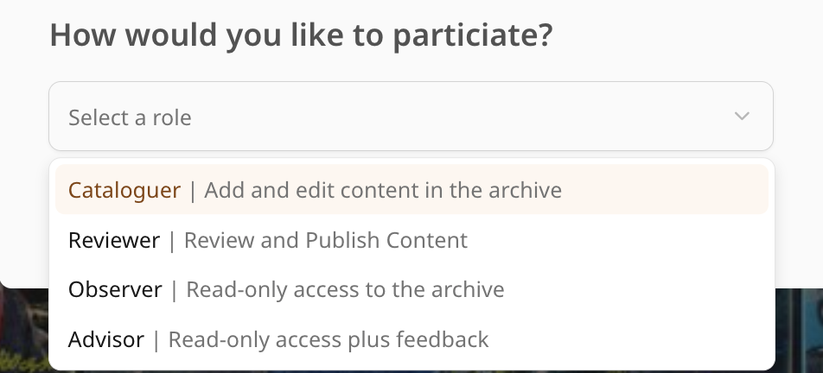Click the separator bar after Reviewer
This screenshot has height=373, width=823.
(x=172, y=240)
